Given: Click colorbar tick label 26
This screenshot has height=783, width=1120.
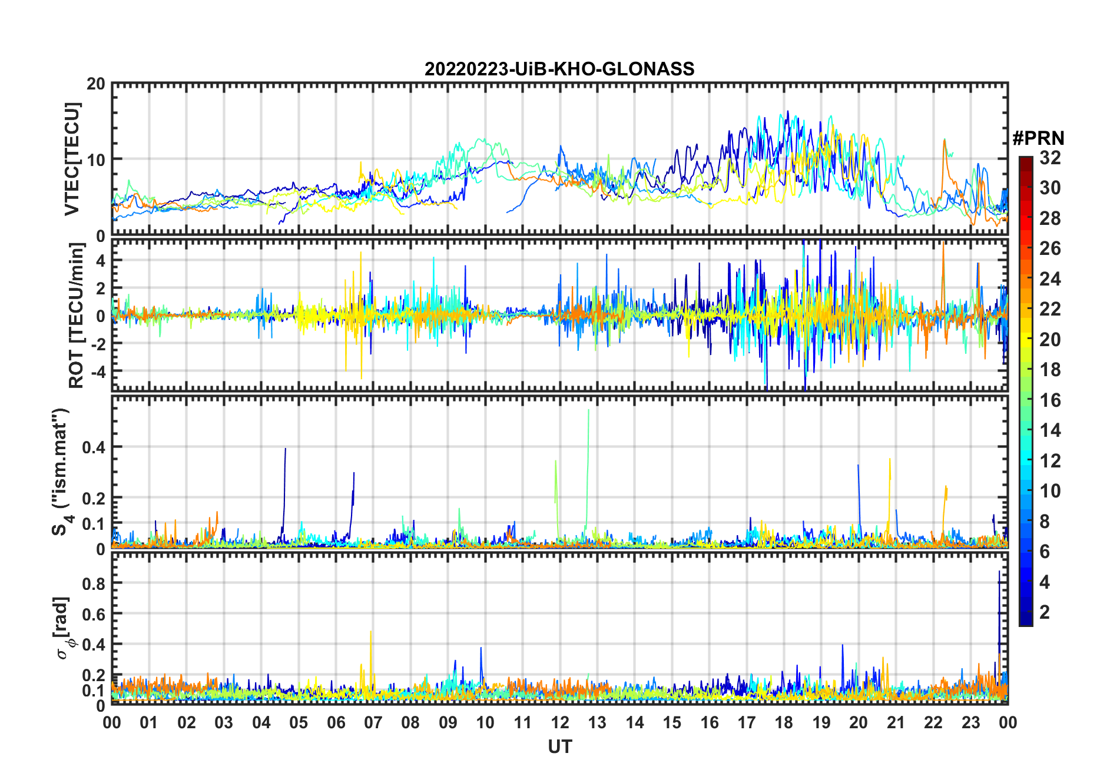Looking at the screenshot, I should (x=1050, y=248).
